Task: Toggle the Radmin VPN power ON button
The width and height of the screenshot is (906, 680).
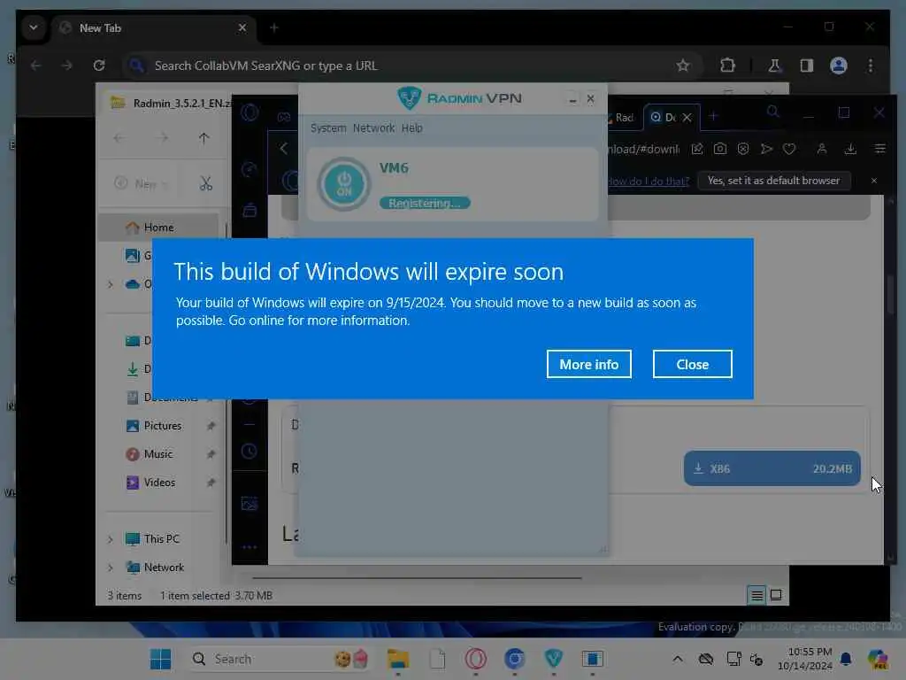Action: point(344,184)
